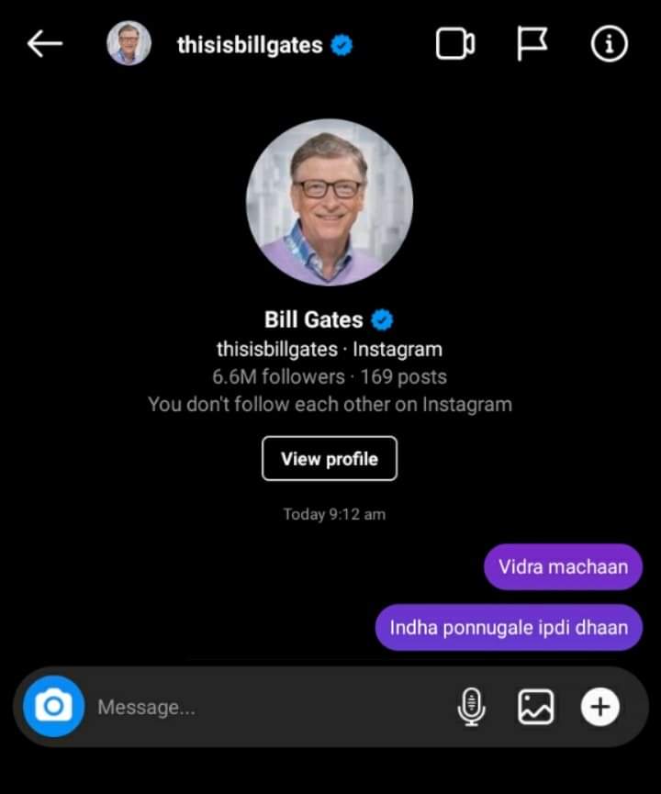Screen dimensions: 661x794
Task: Select the "Indha ponnugale ipdi dhaan" message
Action: [509, 628]
